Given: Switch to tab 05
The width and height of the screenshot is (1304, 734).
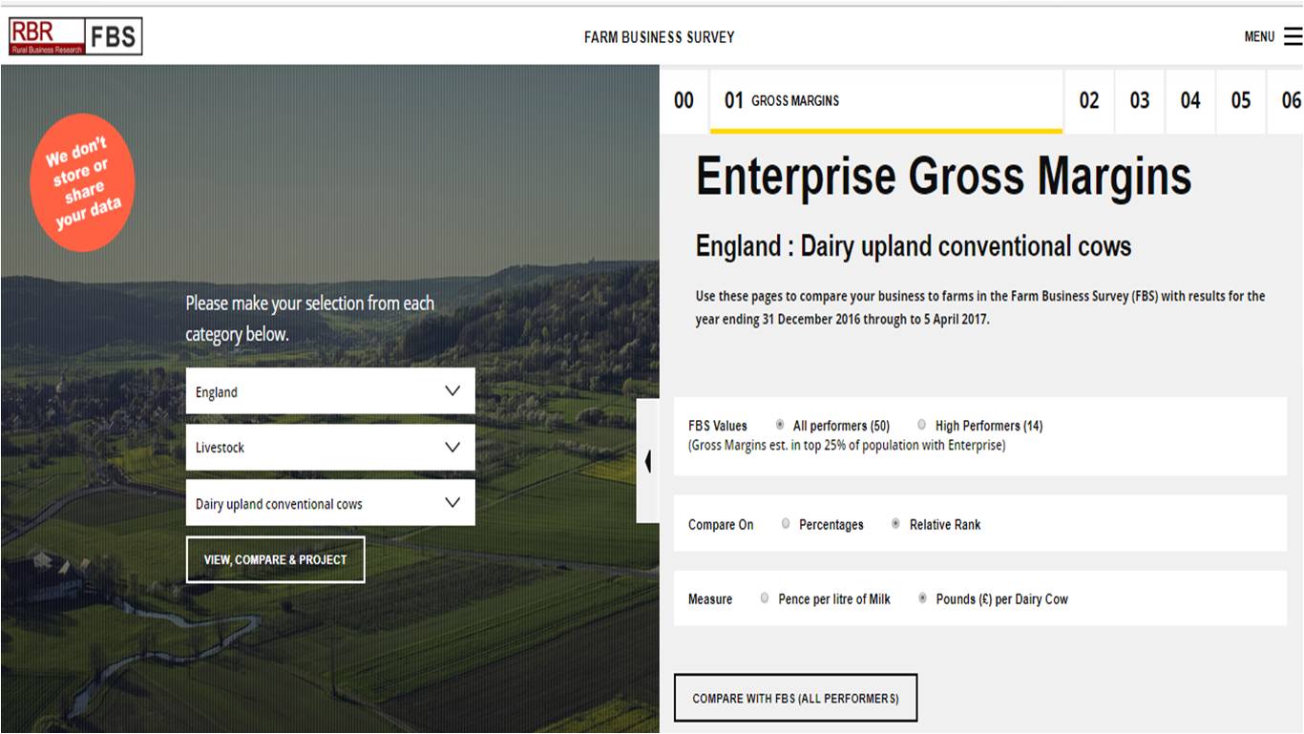Looking at the screenshot, I should [1241, 100].
